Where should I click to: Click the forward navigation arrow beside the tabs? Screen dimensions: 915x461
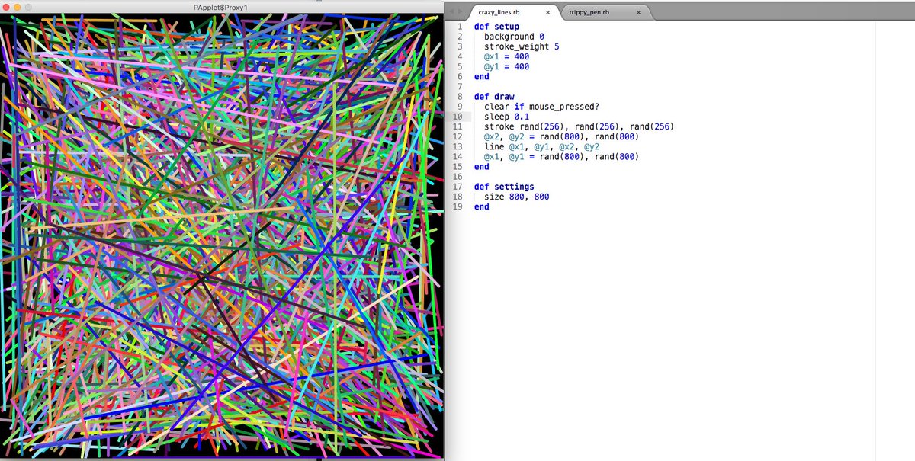[x=460, y=11]
